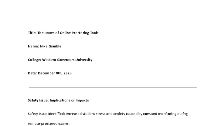The height and width of the screenshot is (126, 224).
Task: Place cursor on the name "Nika Gamble"
Action: tap(51, 46)
